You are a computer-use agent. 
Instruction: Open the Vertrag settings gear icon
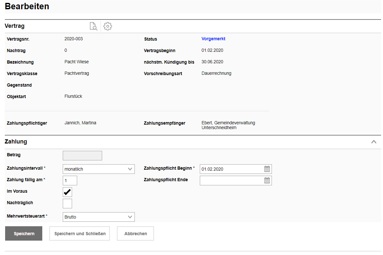coord(108,26)
